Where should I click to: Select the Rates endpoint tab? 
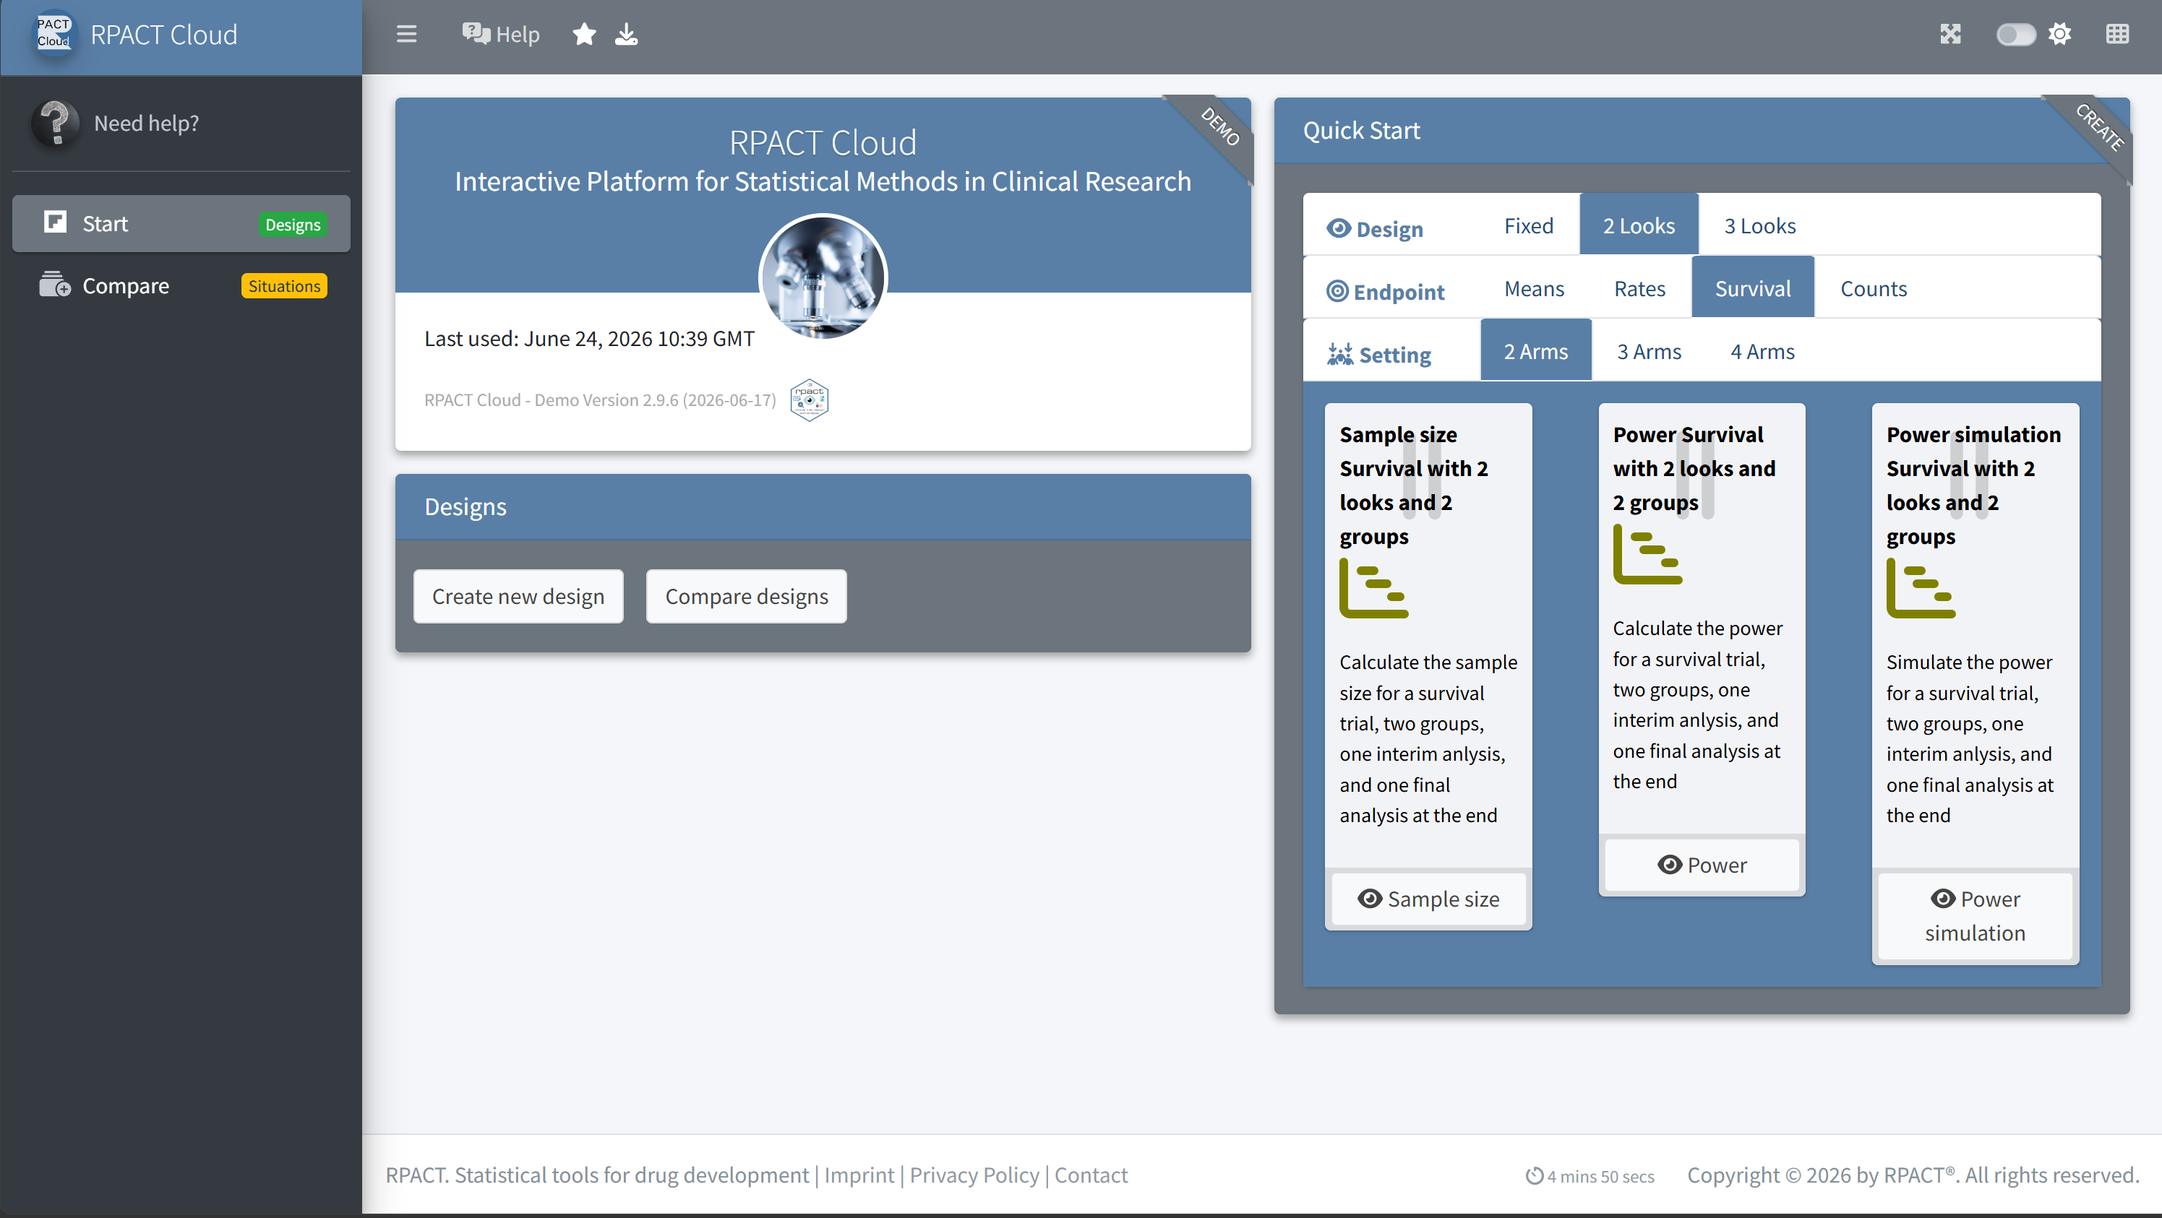pyautogui.click(x=1639, y=288)
